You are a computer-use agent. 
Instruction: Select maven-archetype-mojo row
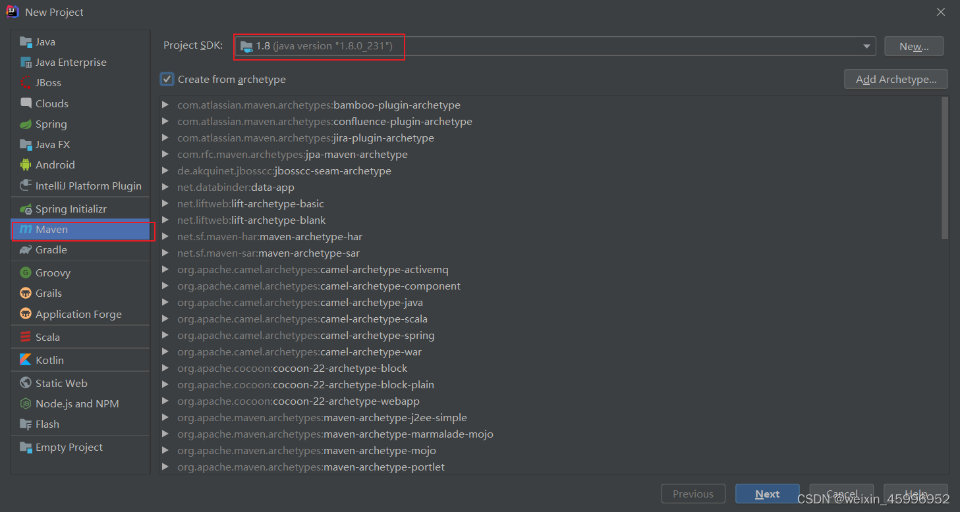(550, 450)
